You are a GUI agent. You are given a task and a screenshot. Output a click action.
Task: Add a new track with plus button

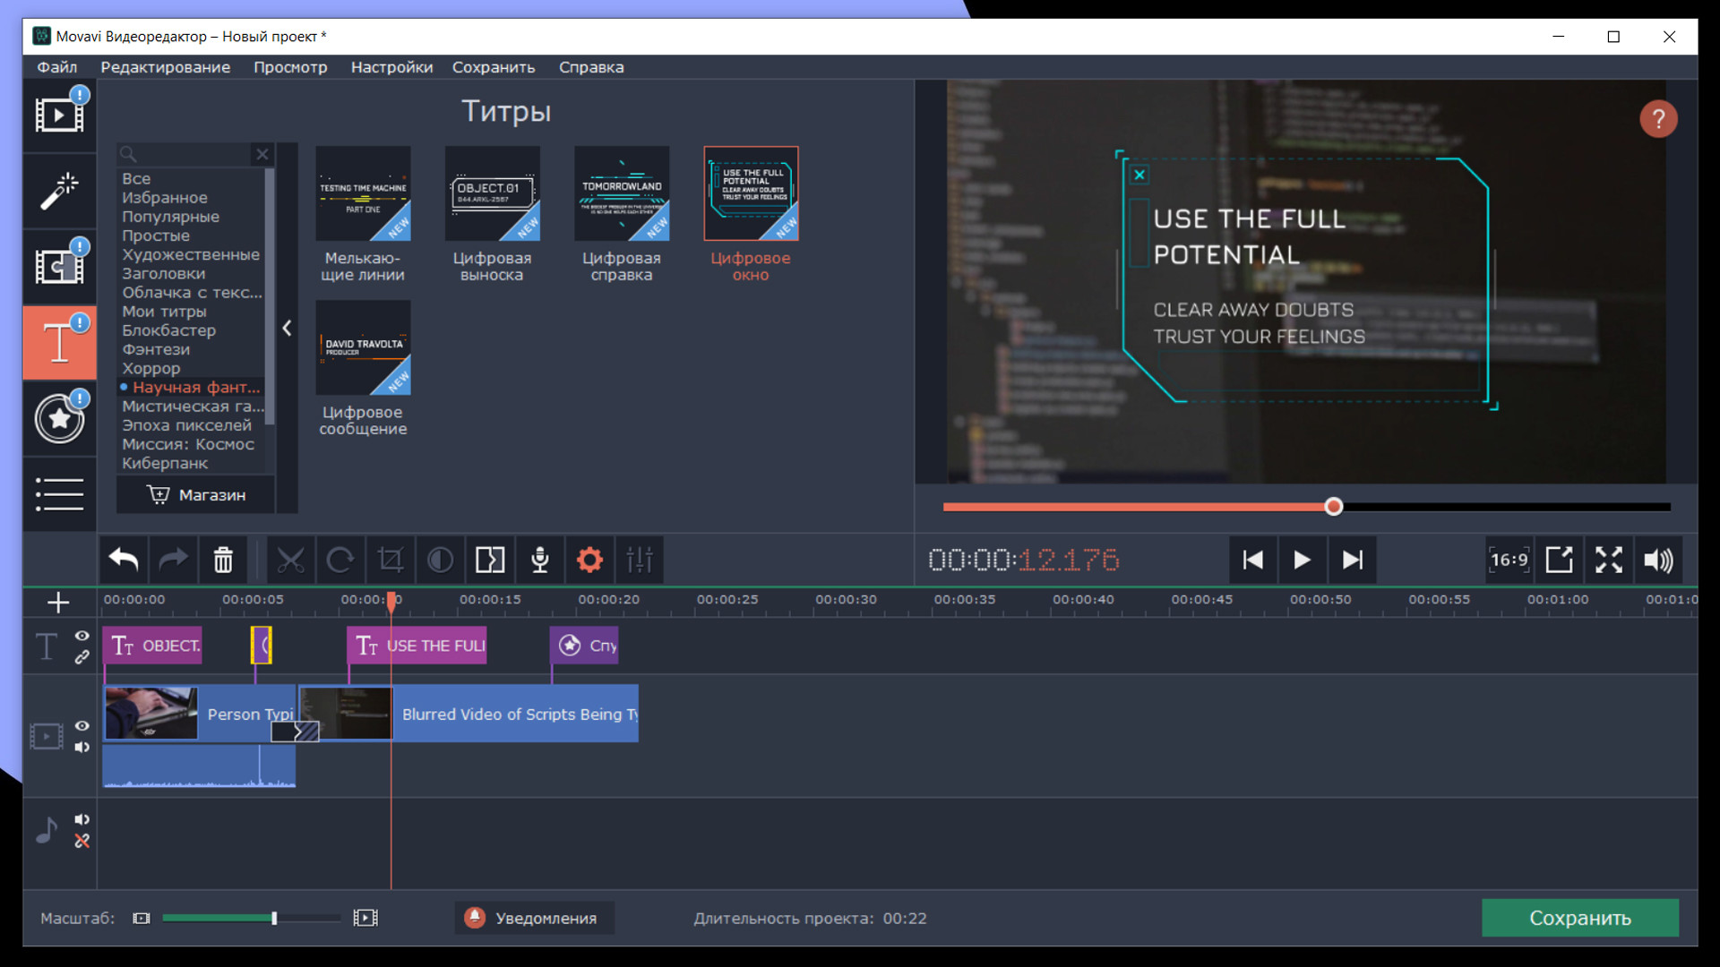click(58, 603)
